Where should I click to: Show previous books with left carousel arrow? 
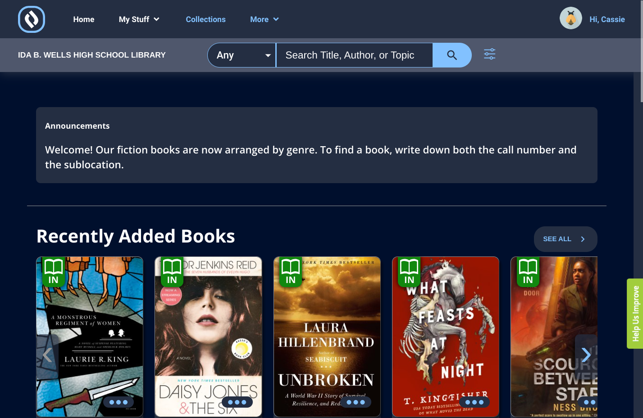pos(47,355)
